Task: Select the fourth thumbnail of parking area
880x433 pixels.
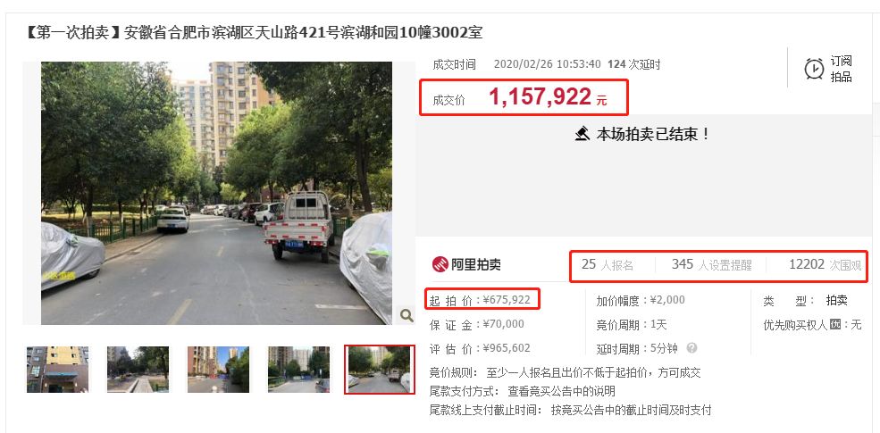Action: (298, 369)
